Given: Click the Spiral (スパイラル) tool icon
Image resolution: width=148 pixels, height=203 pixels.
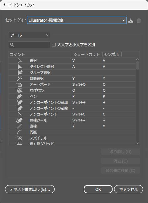Looking at the screenshot, I should [19, 138].
